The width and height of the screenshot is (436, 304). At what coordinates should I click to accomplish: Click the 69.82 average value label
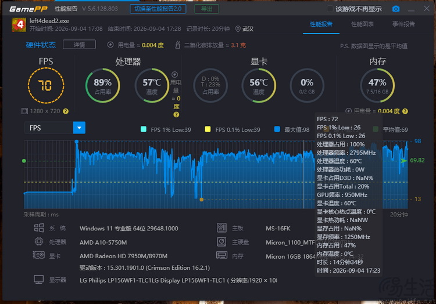point(417,160)
